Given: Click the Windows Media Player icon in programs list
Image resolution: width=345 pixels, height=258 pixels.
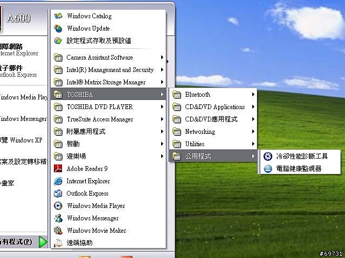Looking at the screenshot, I should point(58,205).
